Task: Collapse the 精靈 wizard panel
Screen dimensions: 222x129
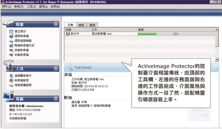Action: click(56, 24)
